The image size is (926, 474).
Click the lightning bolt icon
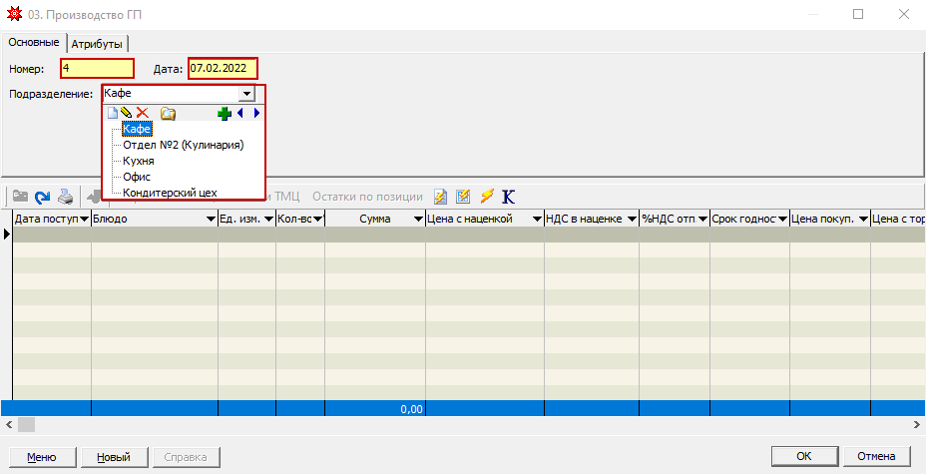[x=487, y=197]
